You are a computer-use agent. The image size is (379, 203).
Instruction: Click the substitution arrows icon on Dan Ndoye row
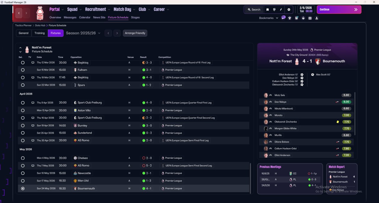coord(337,102)
